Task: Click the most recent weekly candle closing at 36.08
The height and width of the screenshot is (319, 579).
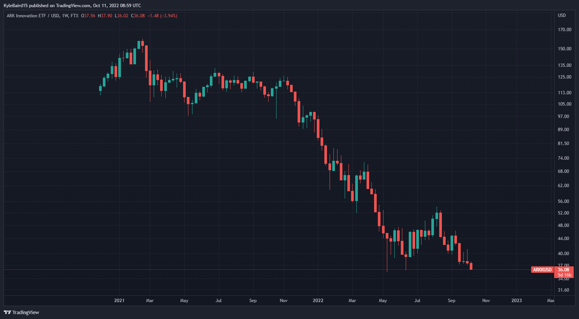Action: pyautogui.click(x=471, y=266)
